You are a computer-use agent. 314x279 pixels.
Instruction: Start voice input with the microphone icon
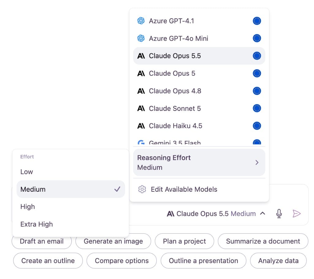click(279, 213)
